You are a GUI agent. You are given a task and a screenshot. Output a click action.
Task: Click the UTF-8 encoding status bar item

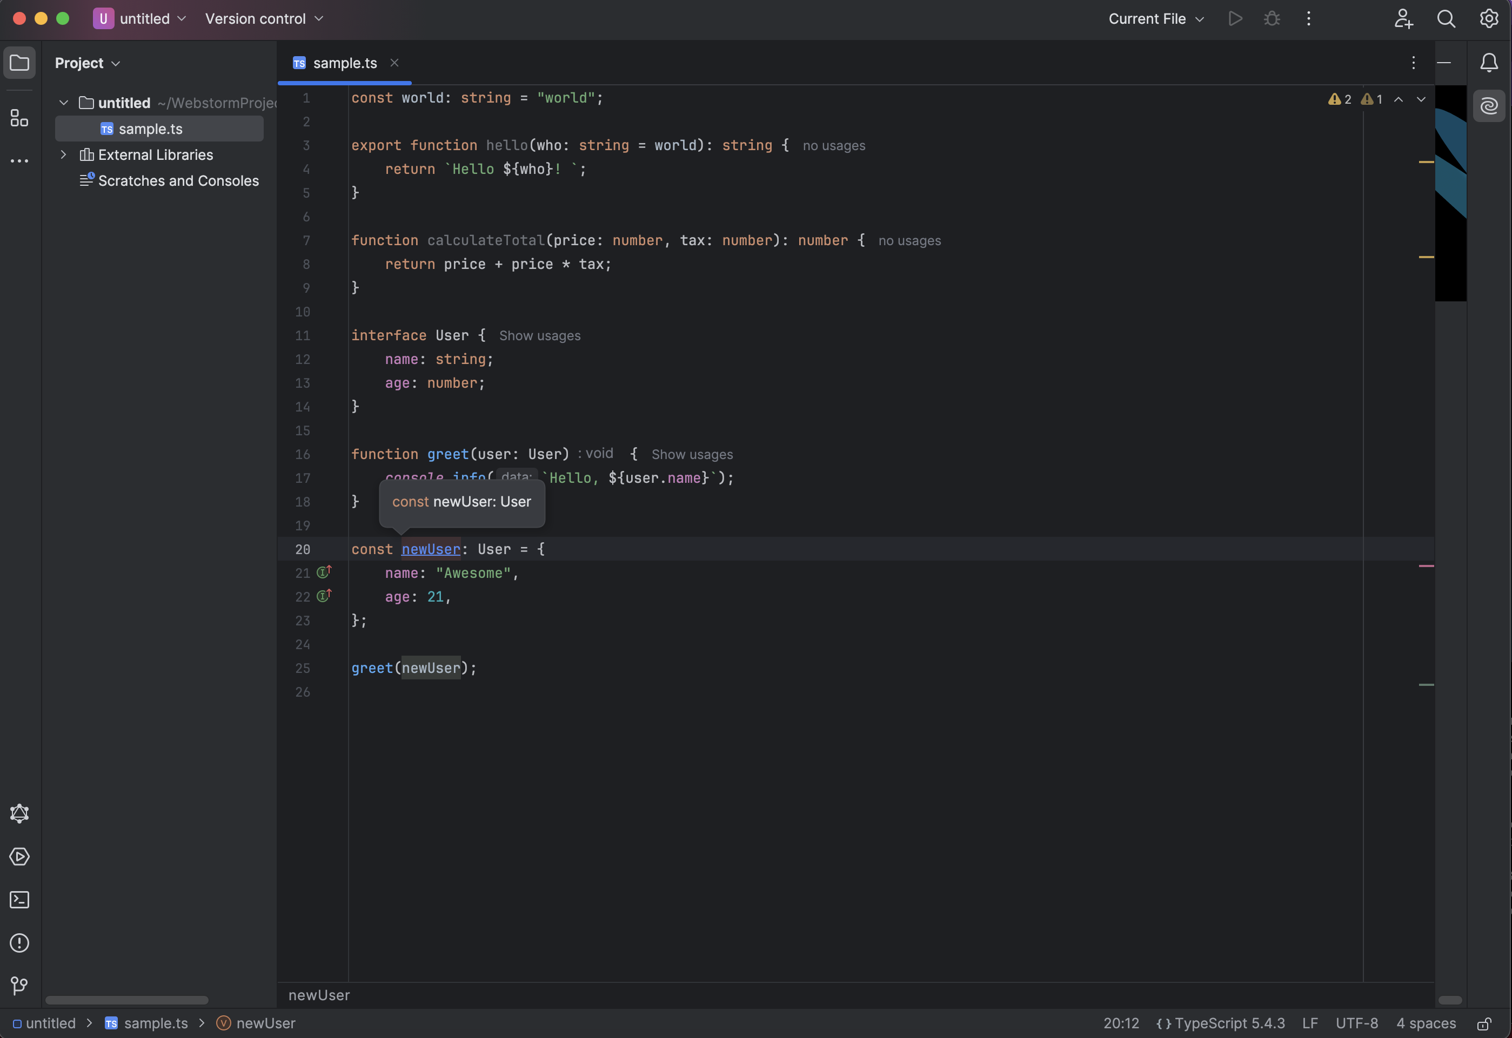(1357, 1022)
